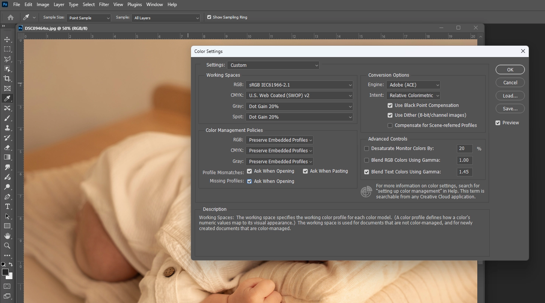Open the Filter menu
Image resolution: width=545 pixels, height=303 pixels.
pyautogui.click(x=104, y=5)
